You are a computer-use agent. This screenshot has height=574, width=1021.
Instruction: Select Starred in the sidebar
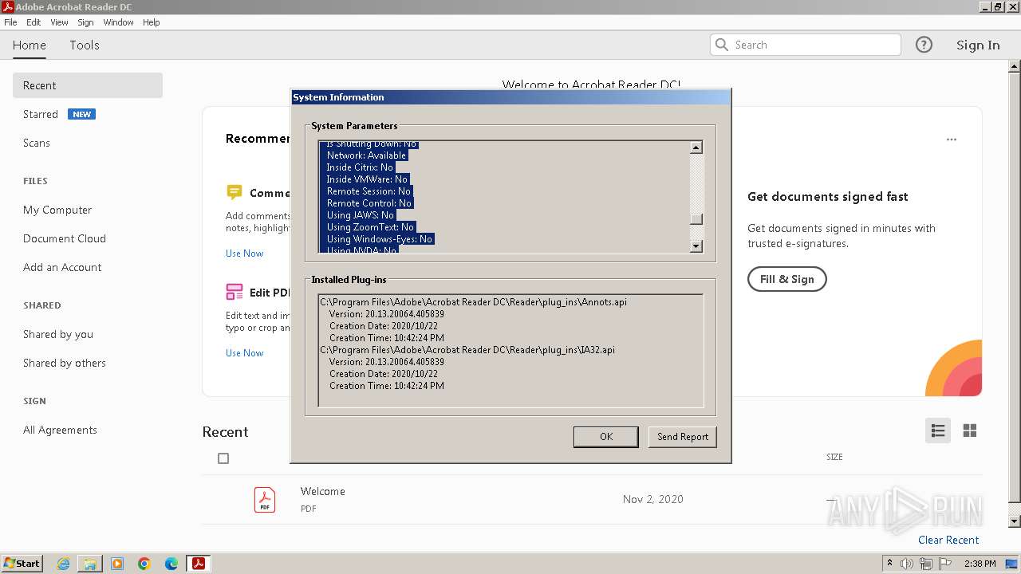[41, 114]
